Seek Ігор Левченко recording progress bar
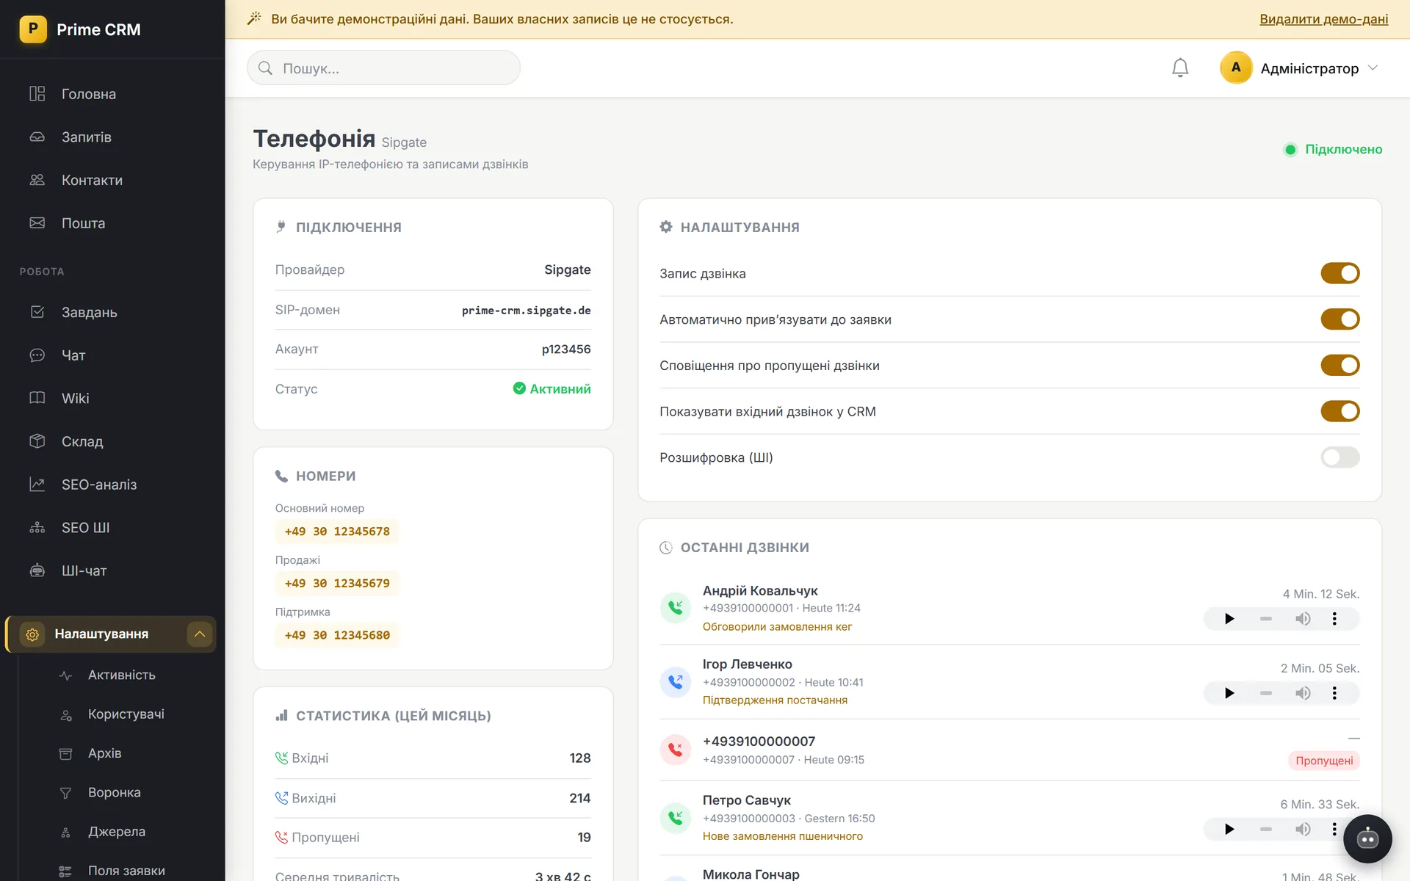Viewport: 1410px width, 881px height. click(1265, 693)
